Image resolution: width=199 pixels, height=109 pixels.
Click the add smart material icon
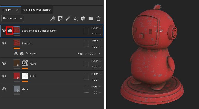coord(83,19)
